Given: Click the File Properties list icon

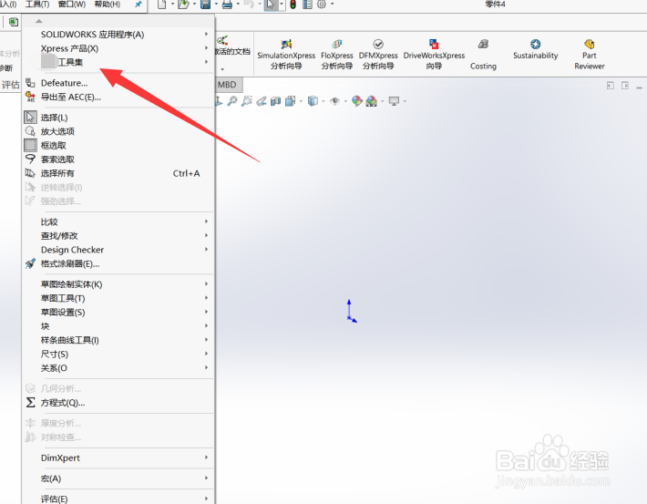Looking at the screenshot, I should 307,5.
